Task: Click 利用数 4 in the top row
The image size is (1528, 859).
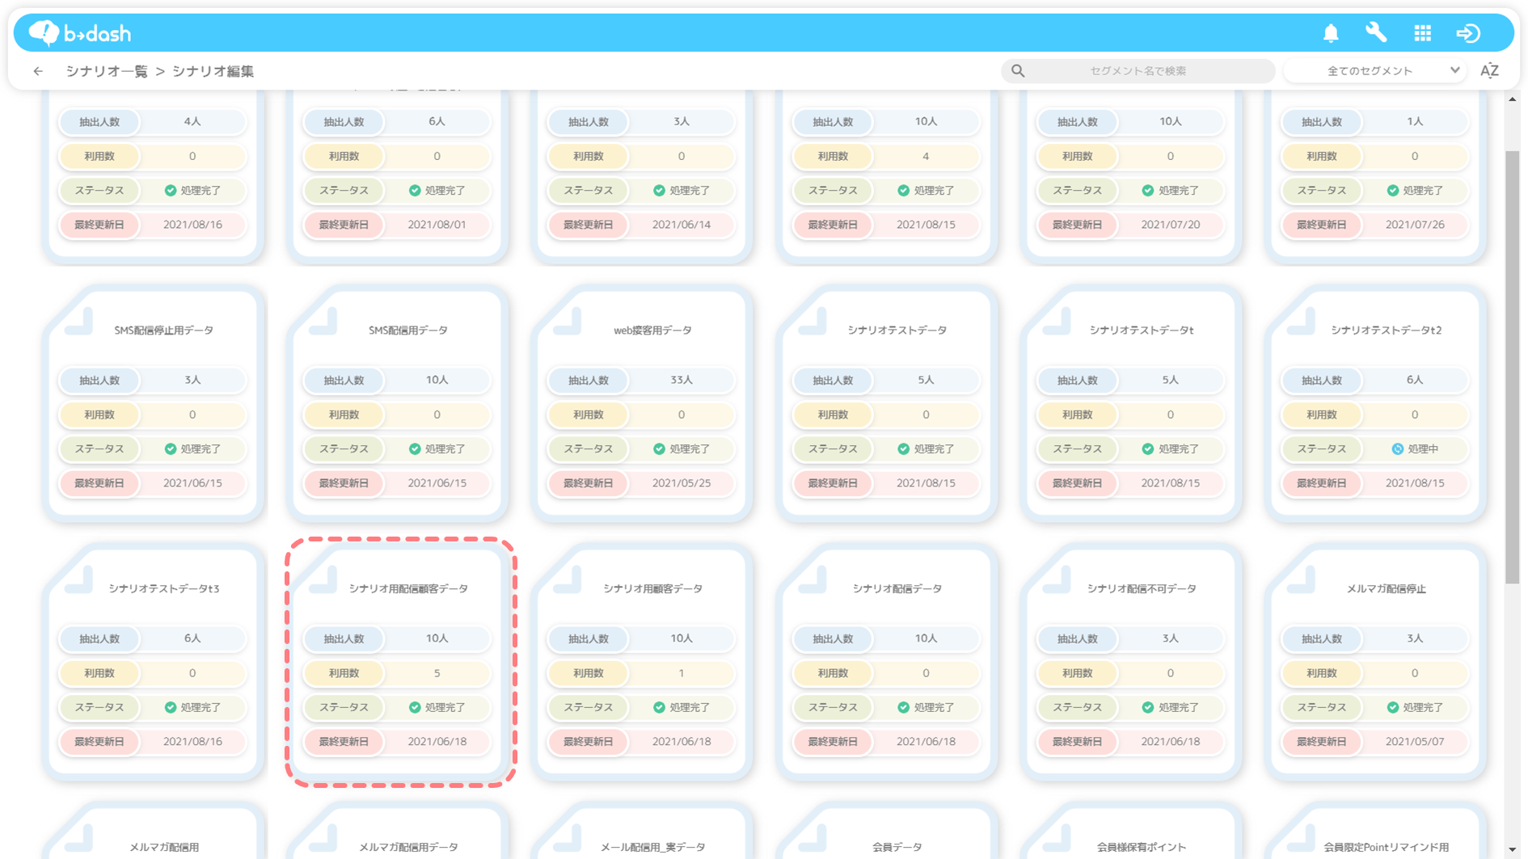Action: click(x=886, y=156)
